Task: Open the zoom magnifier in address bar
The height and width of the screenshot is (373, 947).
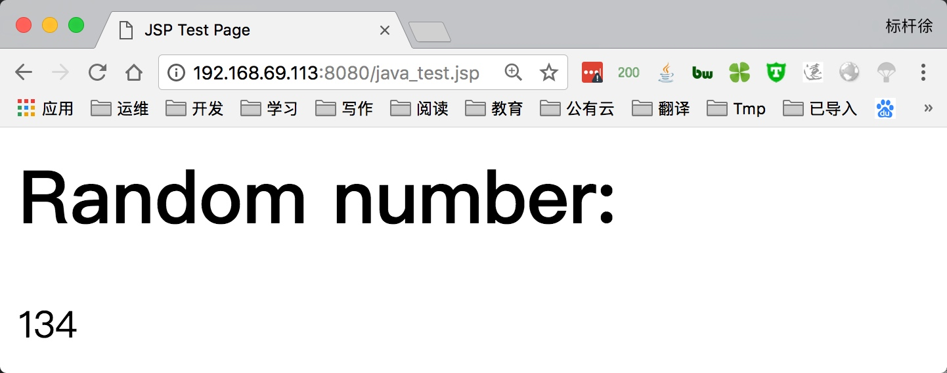Action: [513, 72]
